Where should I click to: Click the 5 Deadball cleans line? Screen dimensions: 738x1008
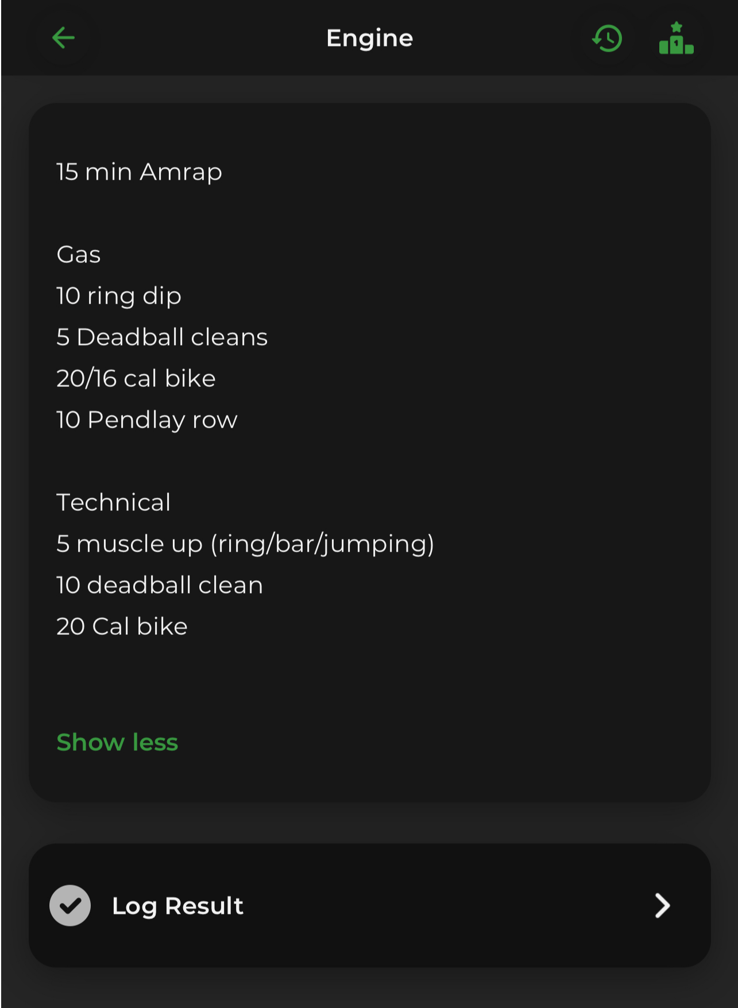tap(162, 337)
